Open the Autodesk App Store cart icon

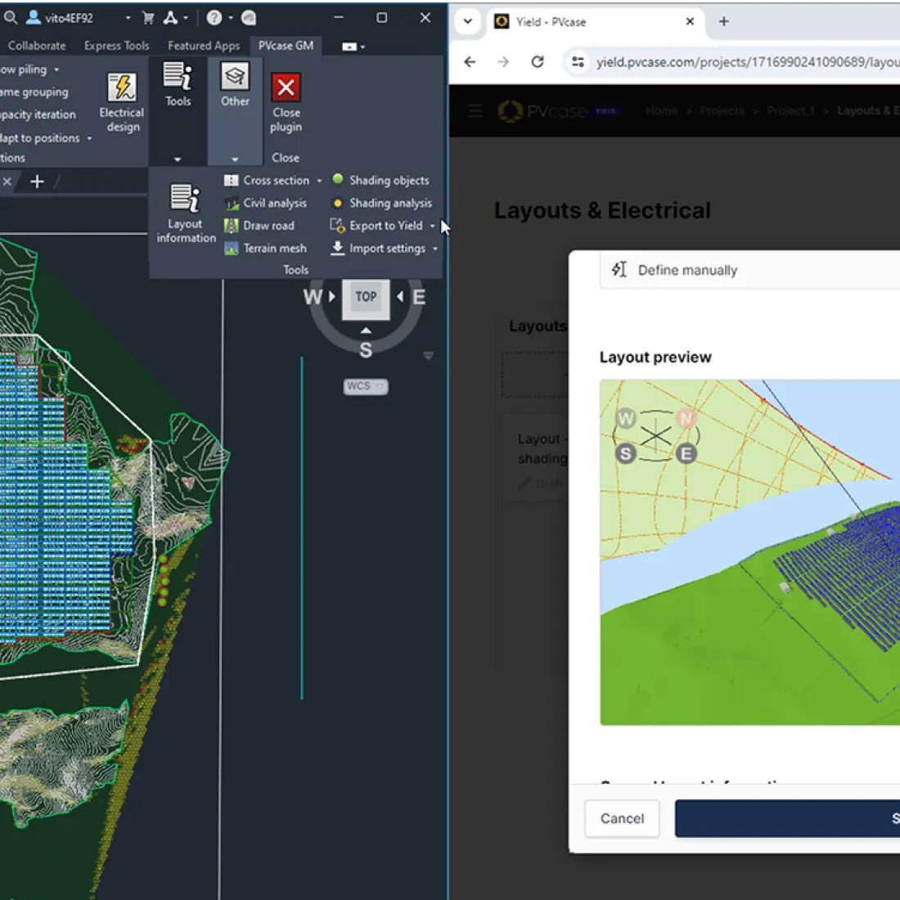(148, 18)
